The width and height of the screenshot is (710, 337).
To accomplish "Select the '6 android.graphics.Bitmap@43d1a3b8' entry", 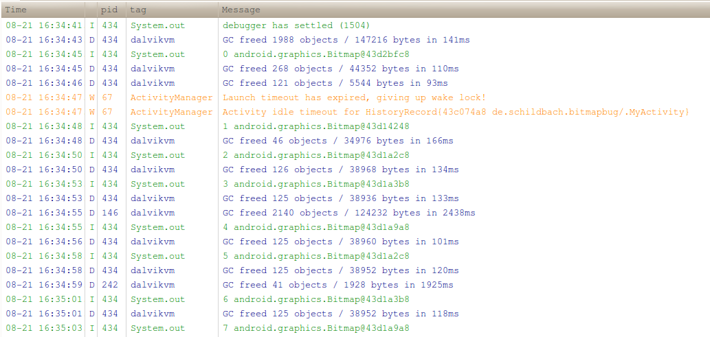I will 355,299.
